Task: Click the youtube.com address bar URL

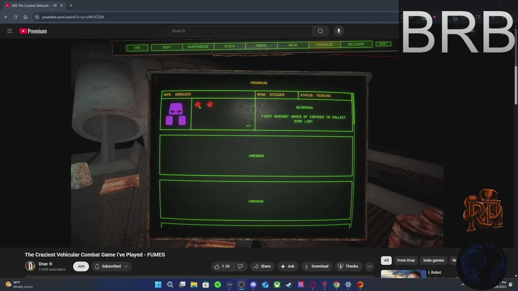Action: [73, 17]
